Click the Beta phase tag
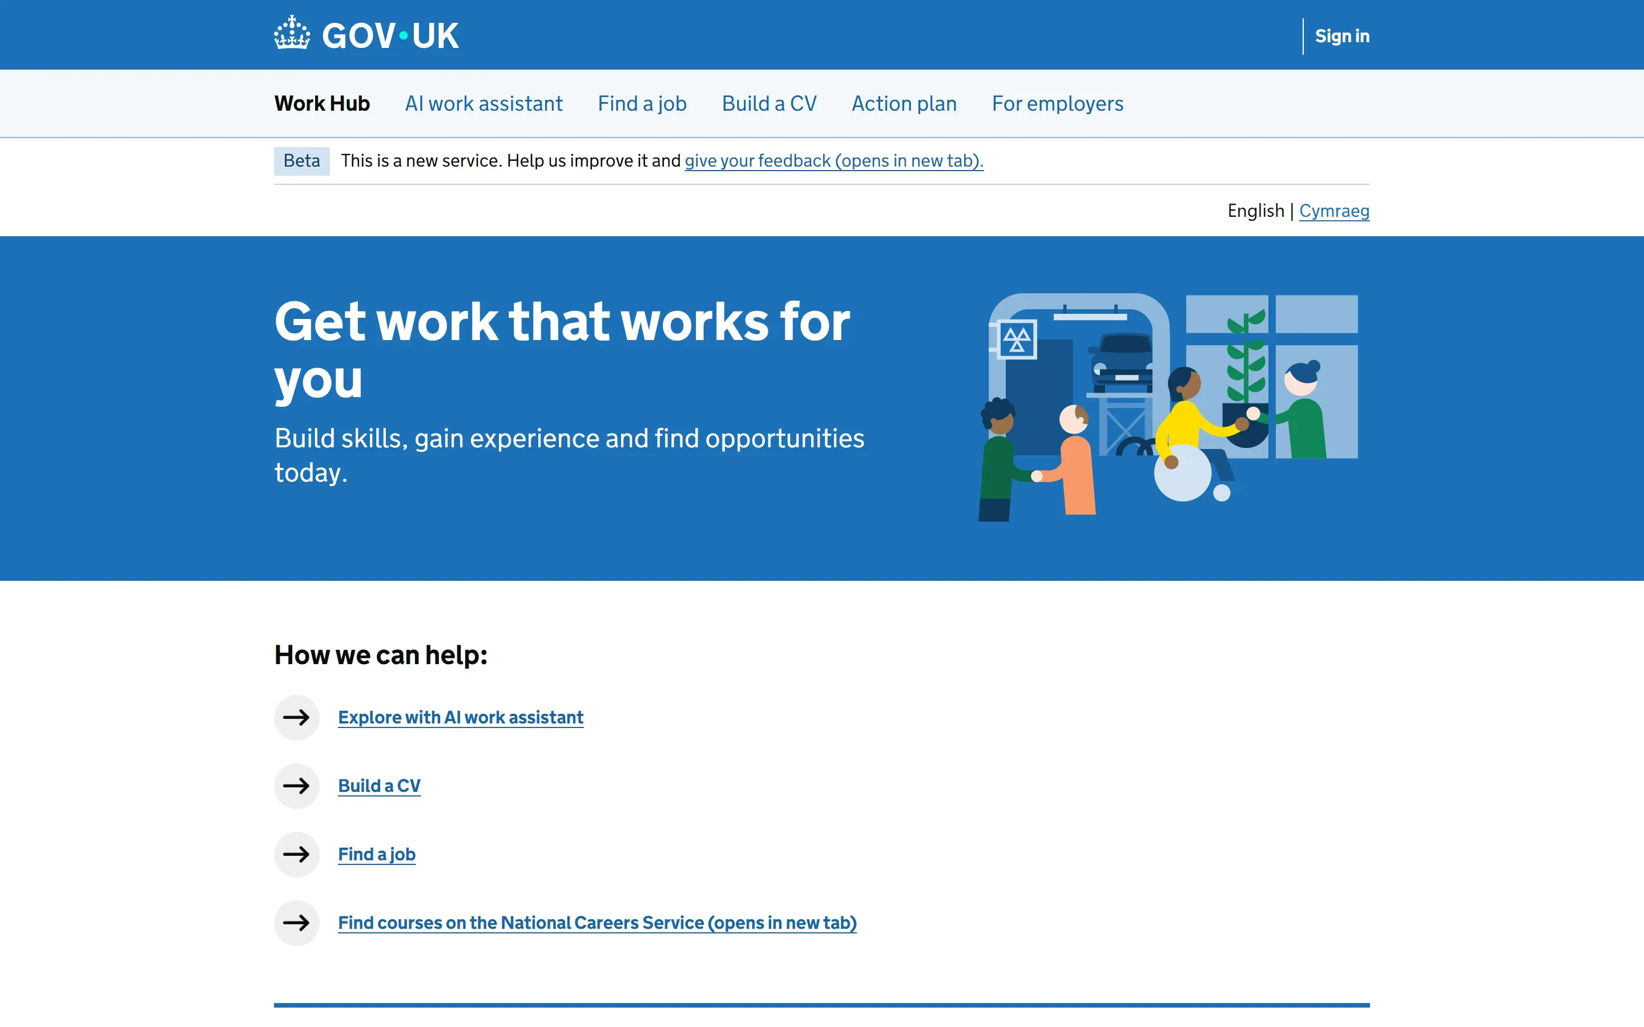The width and height of the screenshot is (1644, 1027). click(x=301, y=161)
